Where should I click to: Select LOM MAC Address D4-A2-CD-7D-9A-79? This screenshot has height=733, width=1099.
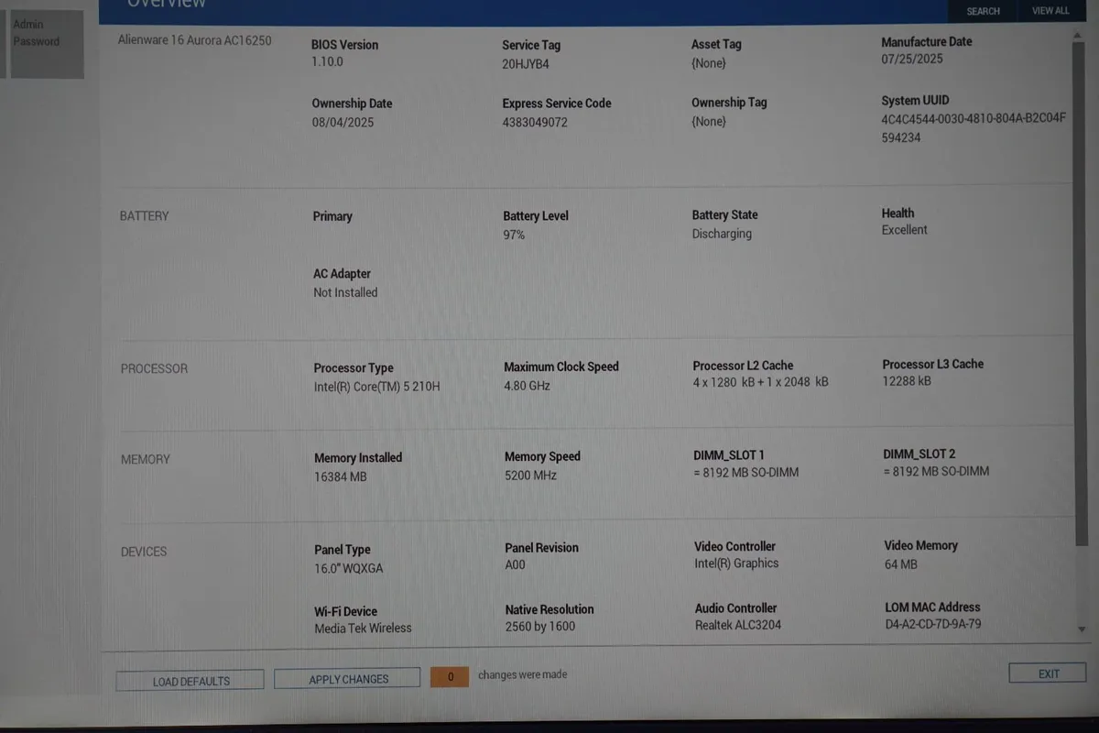pyautogui.click(x=933, y=624)
